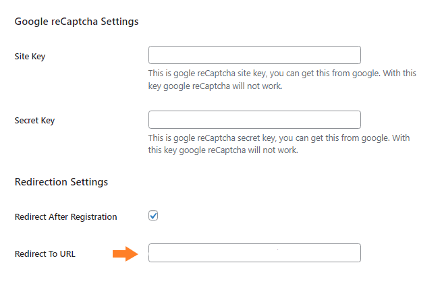Image resolution: width=442 pixels, height=296 pixels.
Task: Click into the Secret Key text box
Action: pos(254,120)
